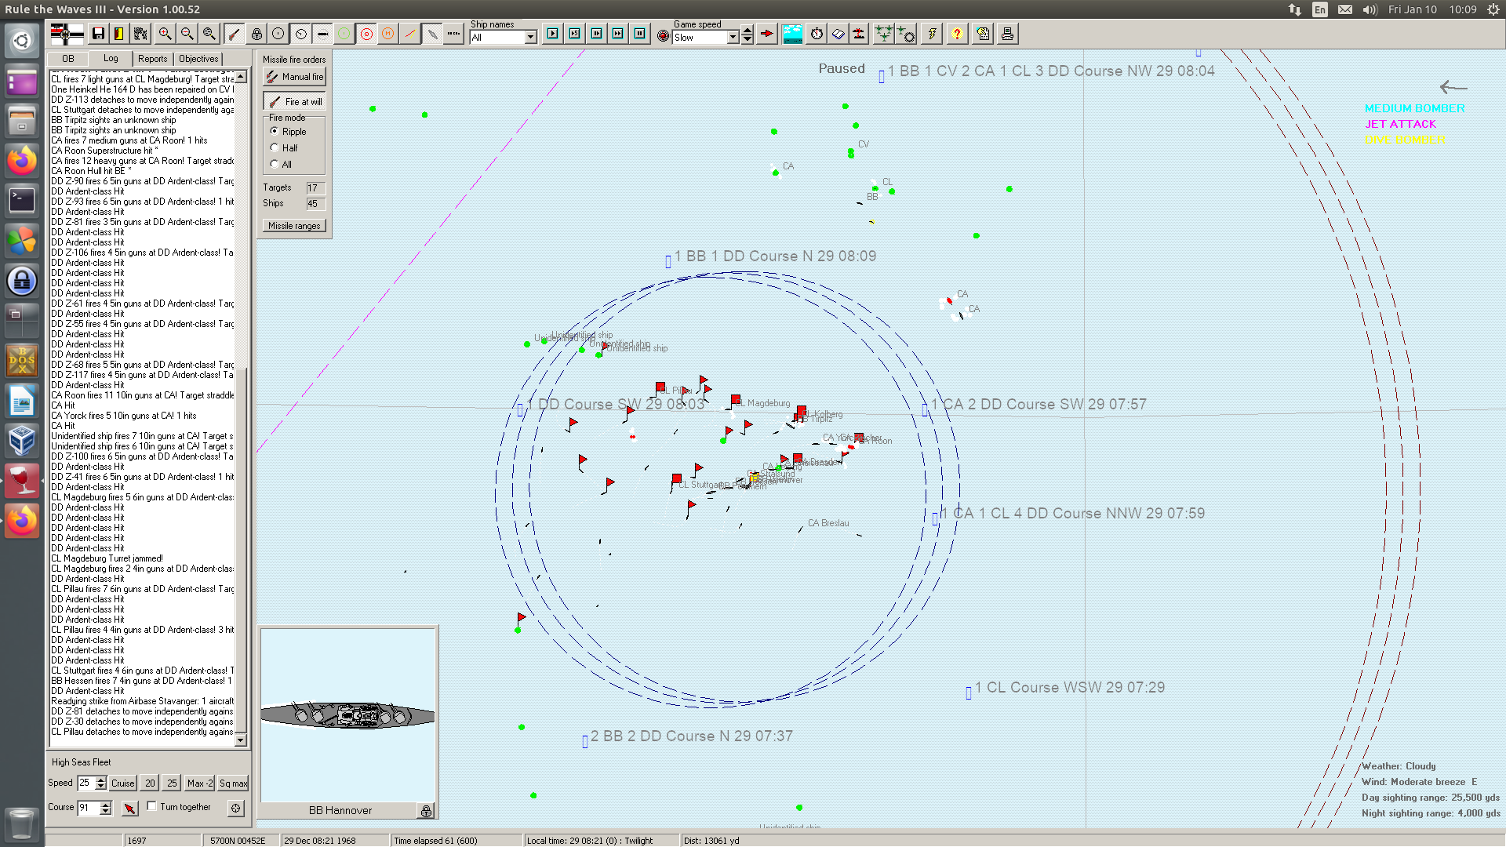The image size is (1506, 847).
Task: Zoom out of the map
Action: [x=187, y=34]
